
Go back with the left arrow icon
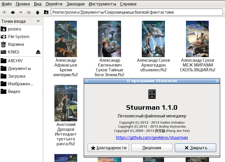pyautogui.click(x=13, y=12)
